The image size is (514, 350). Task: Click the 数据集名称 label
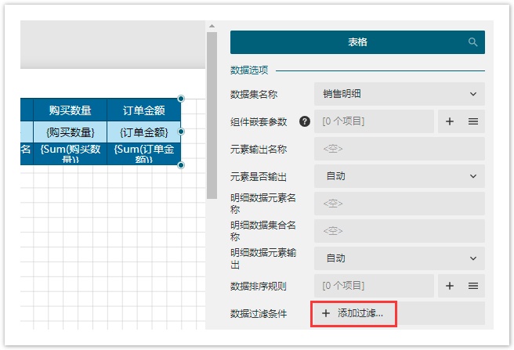tap(254, 95)
